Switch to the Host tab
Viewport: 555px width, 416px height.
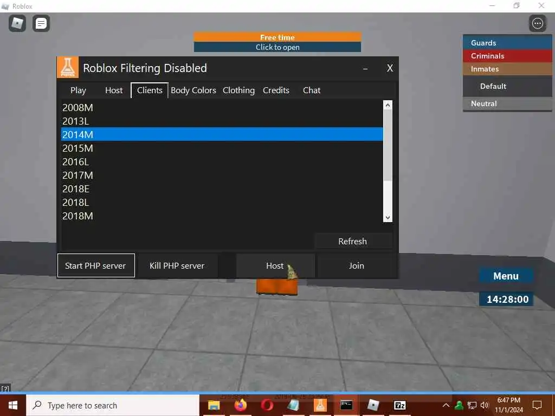pyautogui.click(x=114, y=90)
